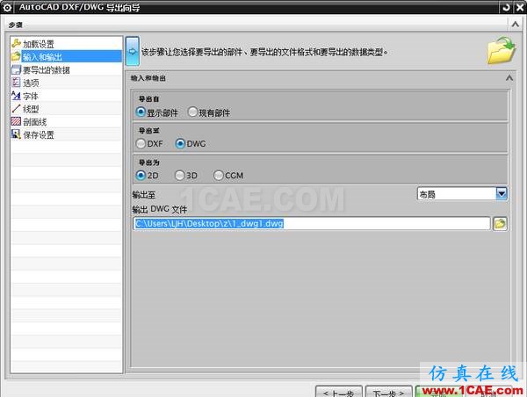Screen dimensions: 527x397
Task: Click the gear icon in title bar
Action: click(7, 7)
